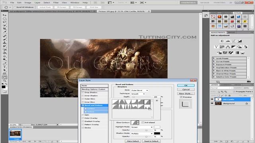Open the Image menu
255x143 pixels.
pos(27,3)
